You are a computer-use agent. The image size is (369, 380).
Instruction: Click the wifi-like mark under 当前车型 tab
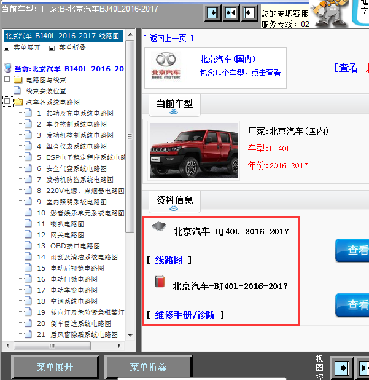(x=174, y=112)
